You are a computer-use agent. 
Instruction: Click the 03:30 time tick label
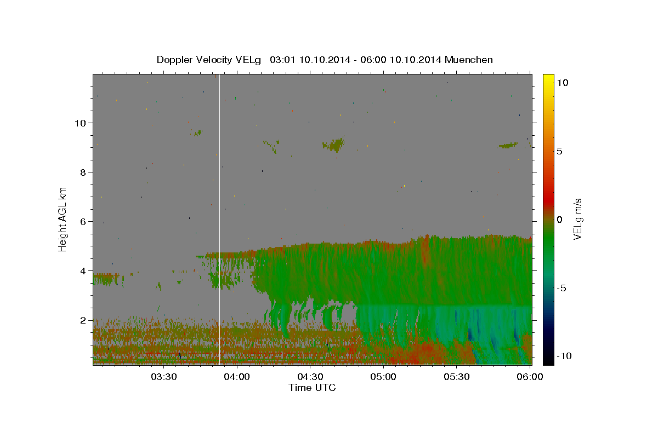pyautogui.click(x=163, y=377)
